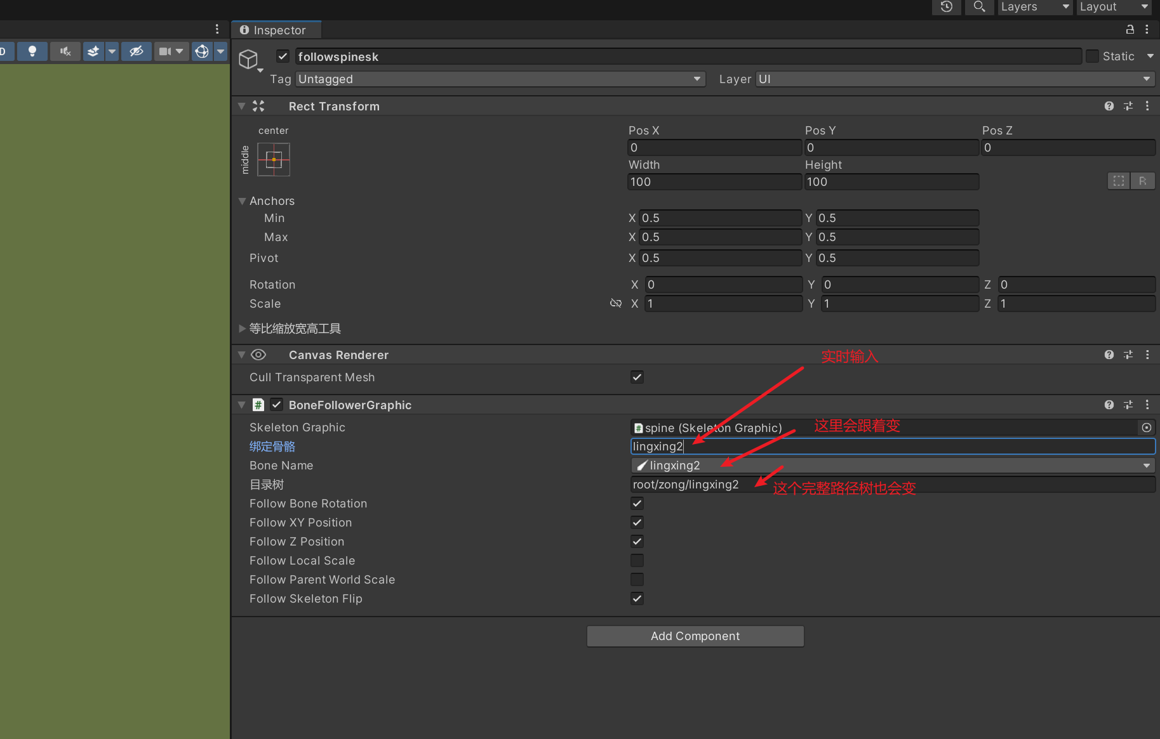Open Rect Transform preset settings icon
The height and width of the screenshot is (739, 1160).
click(x=1128, y=106)
